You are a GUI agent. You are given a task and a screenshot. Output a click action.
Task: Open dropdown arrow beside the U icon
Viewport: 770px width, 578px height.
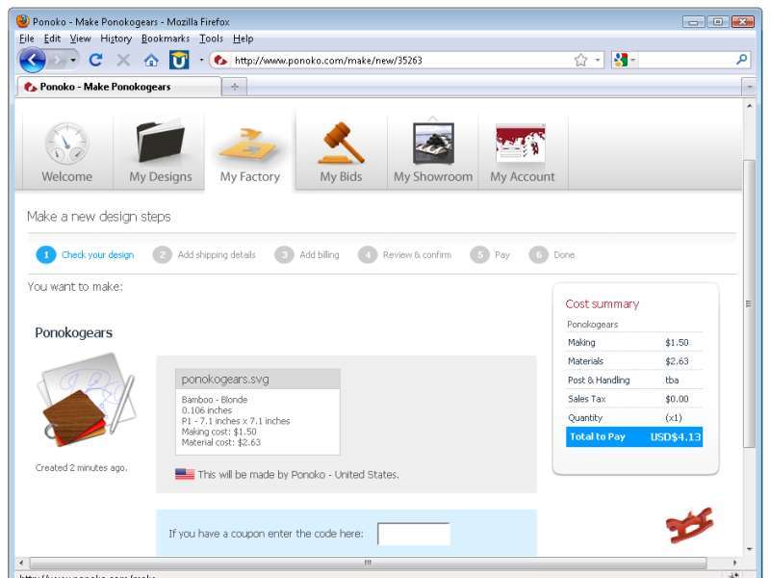(x=201, y=61)
